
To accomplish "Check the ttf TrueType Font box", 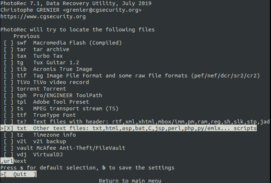I will click(9, 115).
